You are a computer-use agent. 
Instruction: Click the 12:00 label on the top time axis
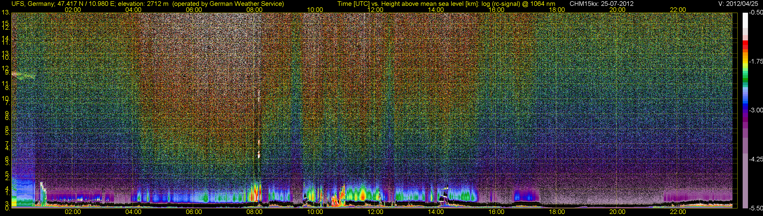point(375,10)
